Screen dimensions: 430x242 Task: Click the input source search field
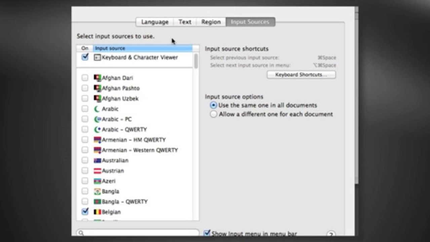[x=138, y=233]
